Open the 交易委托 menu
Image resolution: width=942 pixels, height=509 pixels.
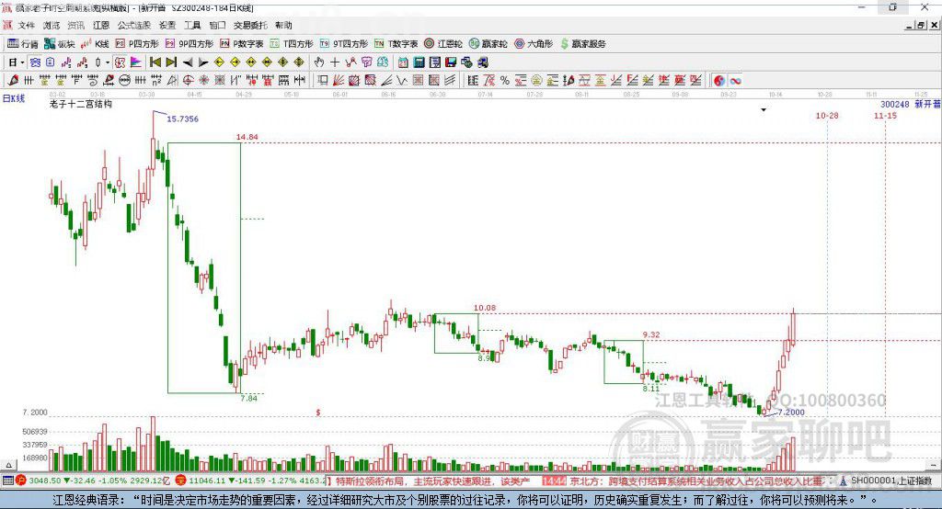point(250,25)
